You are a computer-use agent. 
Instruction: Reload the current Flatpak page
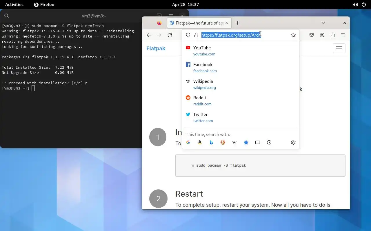pyautogui.click(x=170, y=35)
